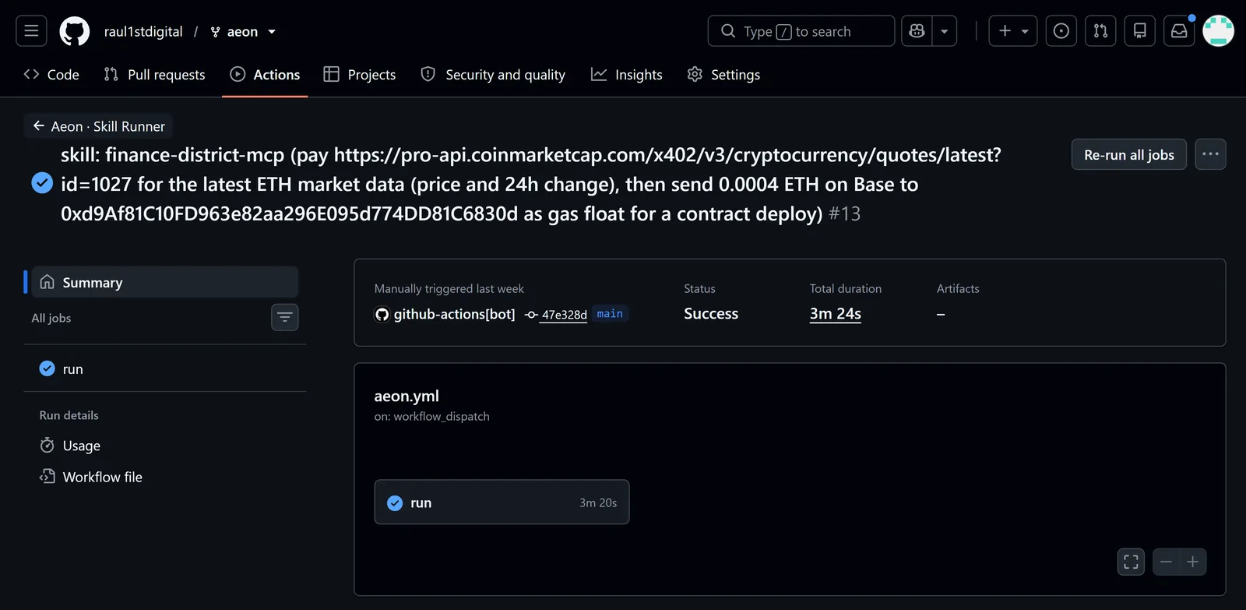Expand the Copilot dropdown arrow
This screenshot has width=1246, height=610.
[945, 31]
